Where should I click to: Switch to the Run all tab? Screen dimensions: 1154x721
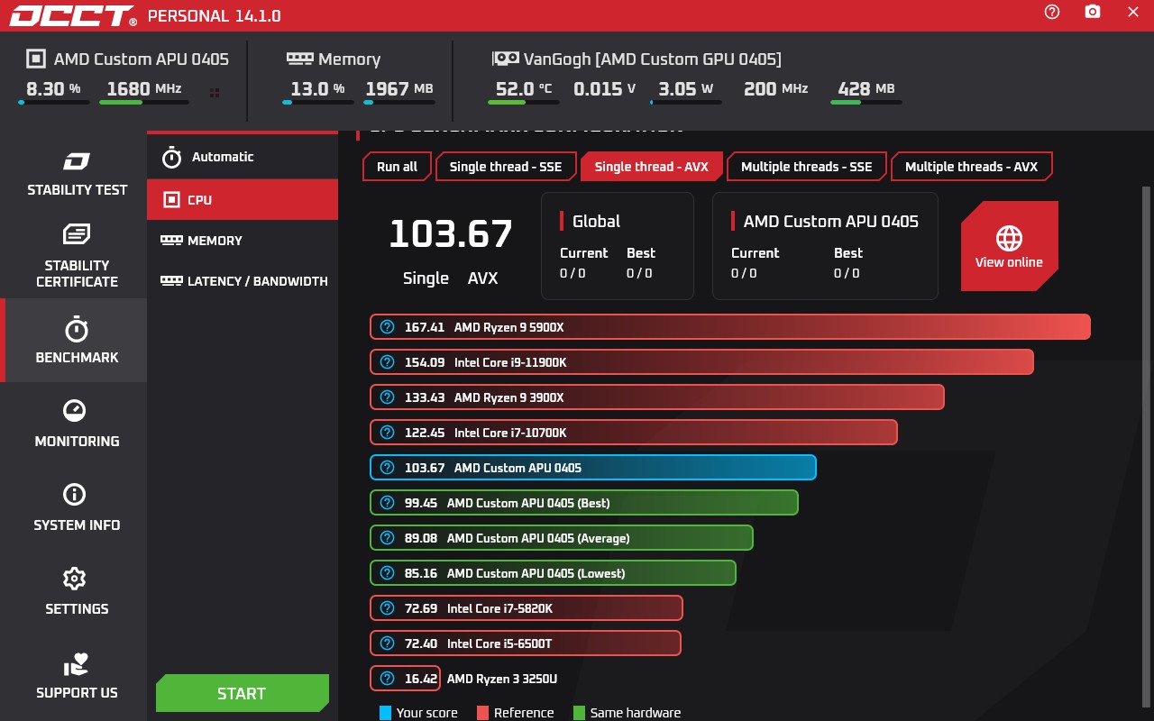point(397,167)
